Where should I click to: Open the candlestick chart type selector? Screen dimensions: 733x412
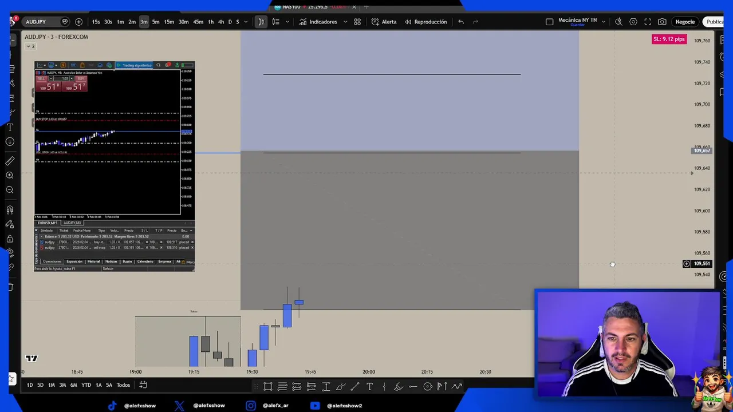pos(261,22)
